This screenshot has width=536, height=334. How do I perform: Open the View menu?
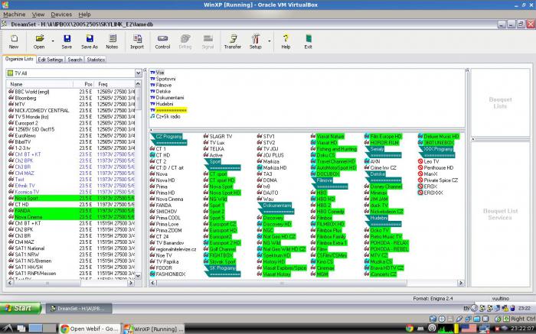pos(38,15)
